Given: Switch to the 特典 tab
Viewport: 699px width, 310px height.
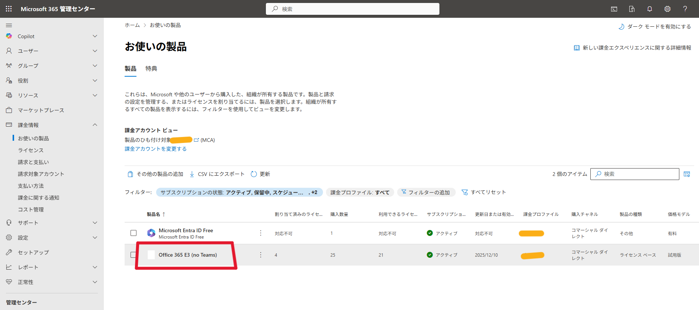Looking at the screenshot, I should pos(151,69).
